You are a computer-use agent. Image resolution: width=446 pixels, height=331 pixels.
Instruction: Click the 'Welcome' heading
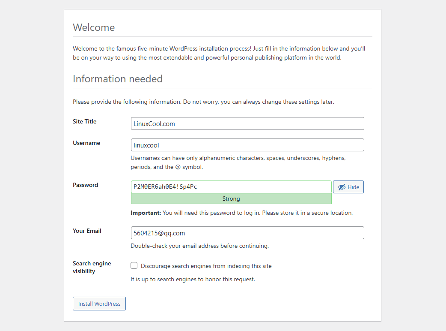(x=94, y=27)
